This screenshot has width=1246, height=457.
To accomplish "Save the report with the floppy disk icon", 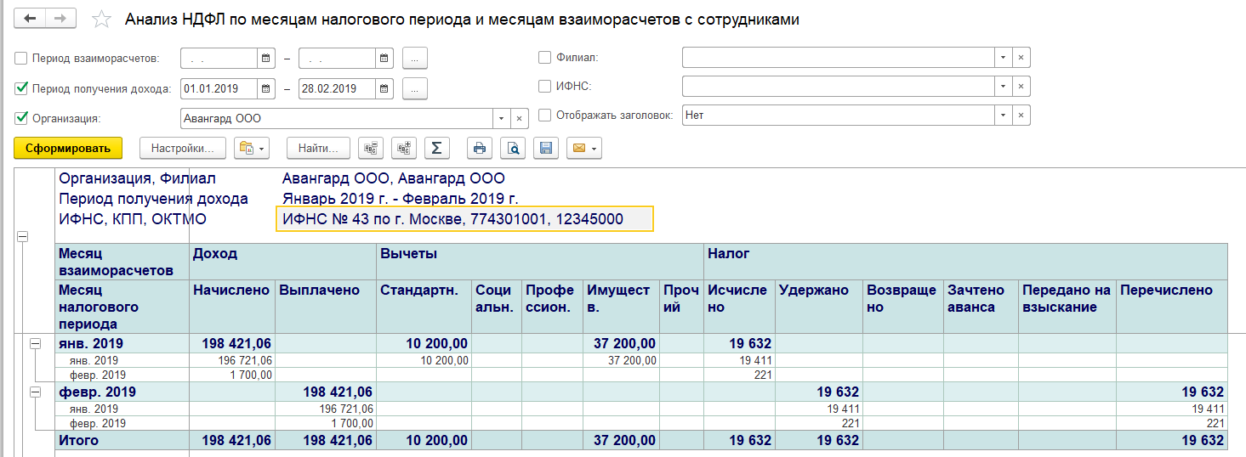I will tap(546, 148).
